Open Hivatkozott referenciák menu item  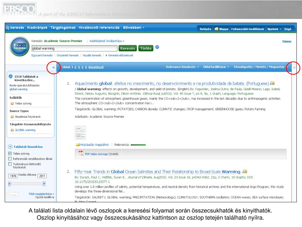[99, 27]
